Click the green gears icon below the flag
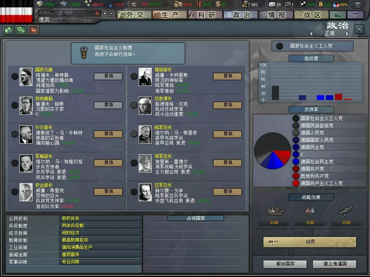 point(21,30)
